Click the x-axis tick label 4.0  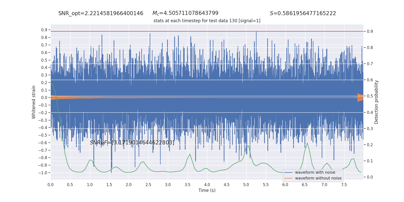[x=207, y=185]
